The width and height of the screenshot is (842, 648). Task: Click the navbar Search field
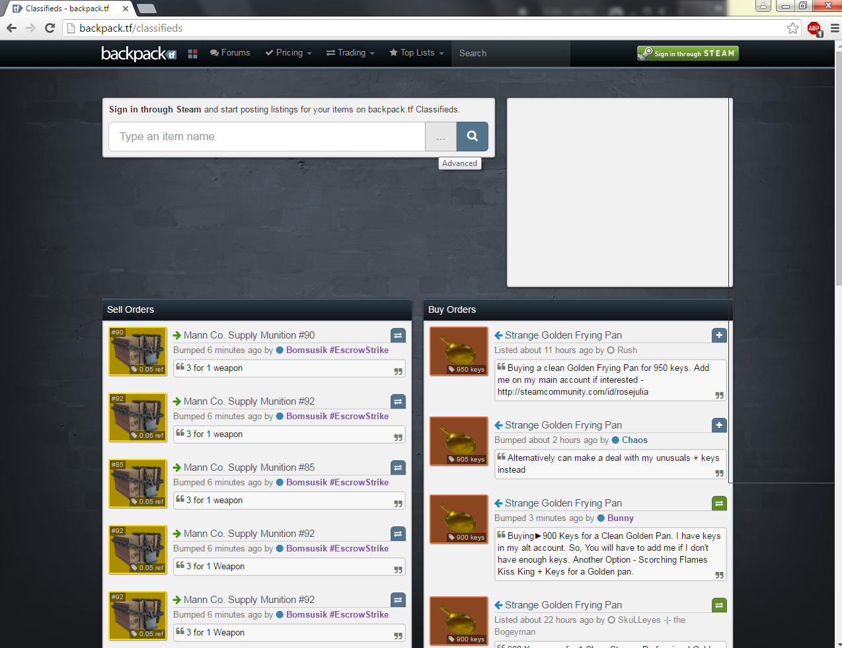coord(511,54)
